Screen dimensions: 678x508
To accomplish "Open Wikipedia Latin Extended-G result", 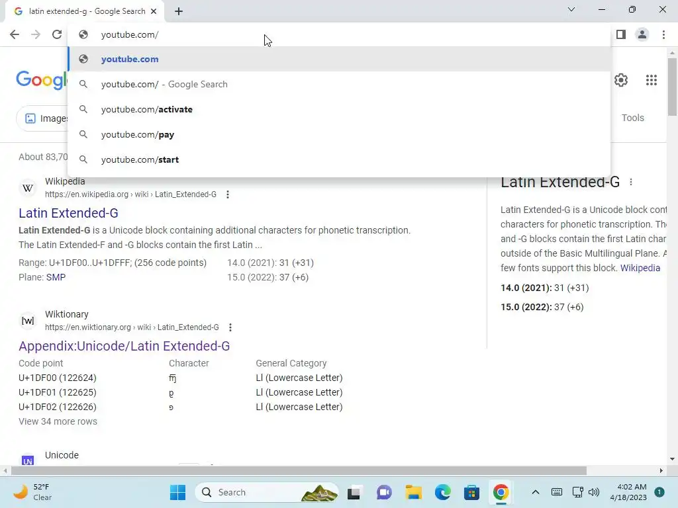I will (68, 213).
